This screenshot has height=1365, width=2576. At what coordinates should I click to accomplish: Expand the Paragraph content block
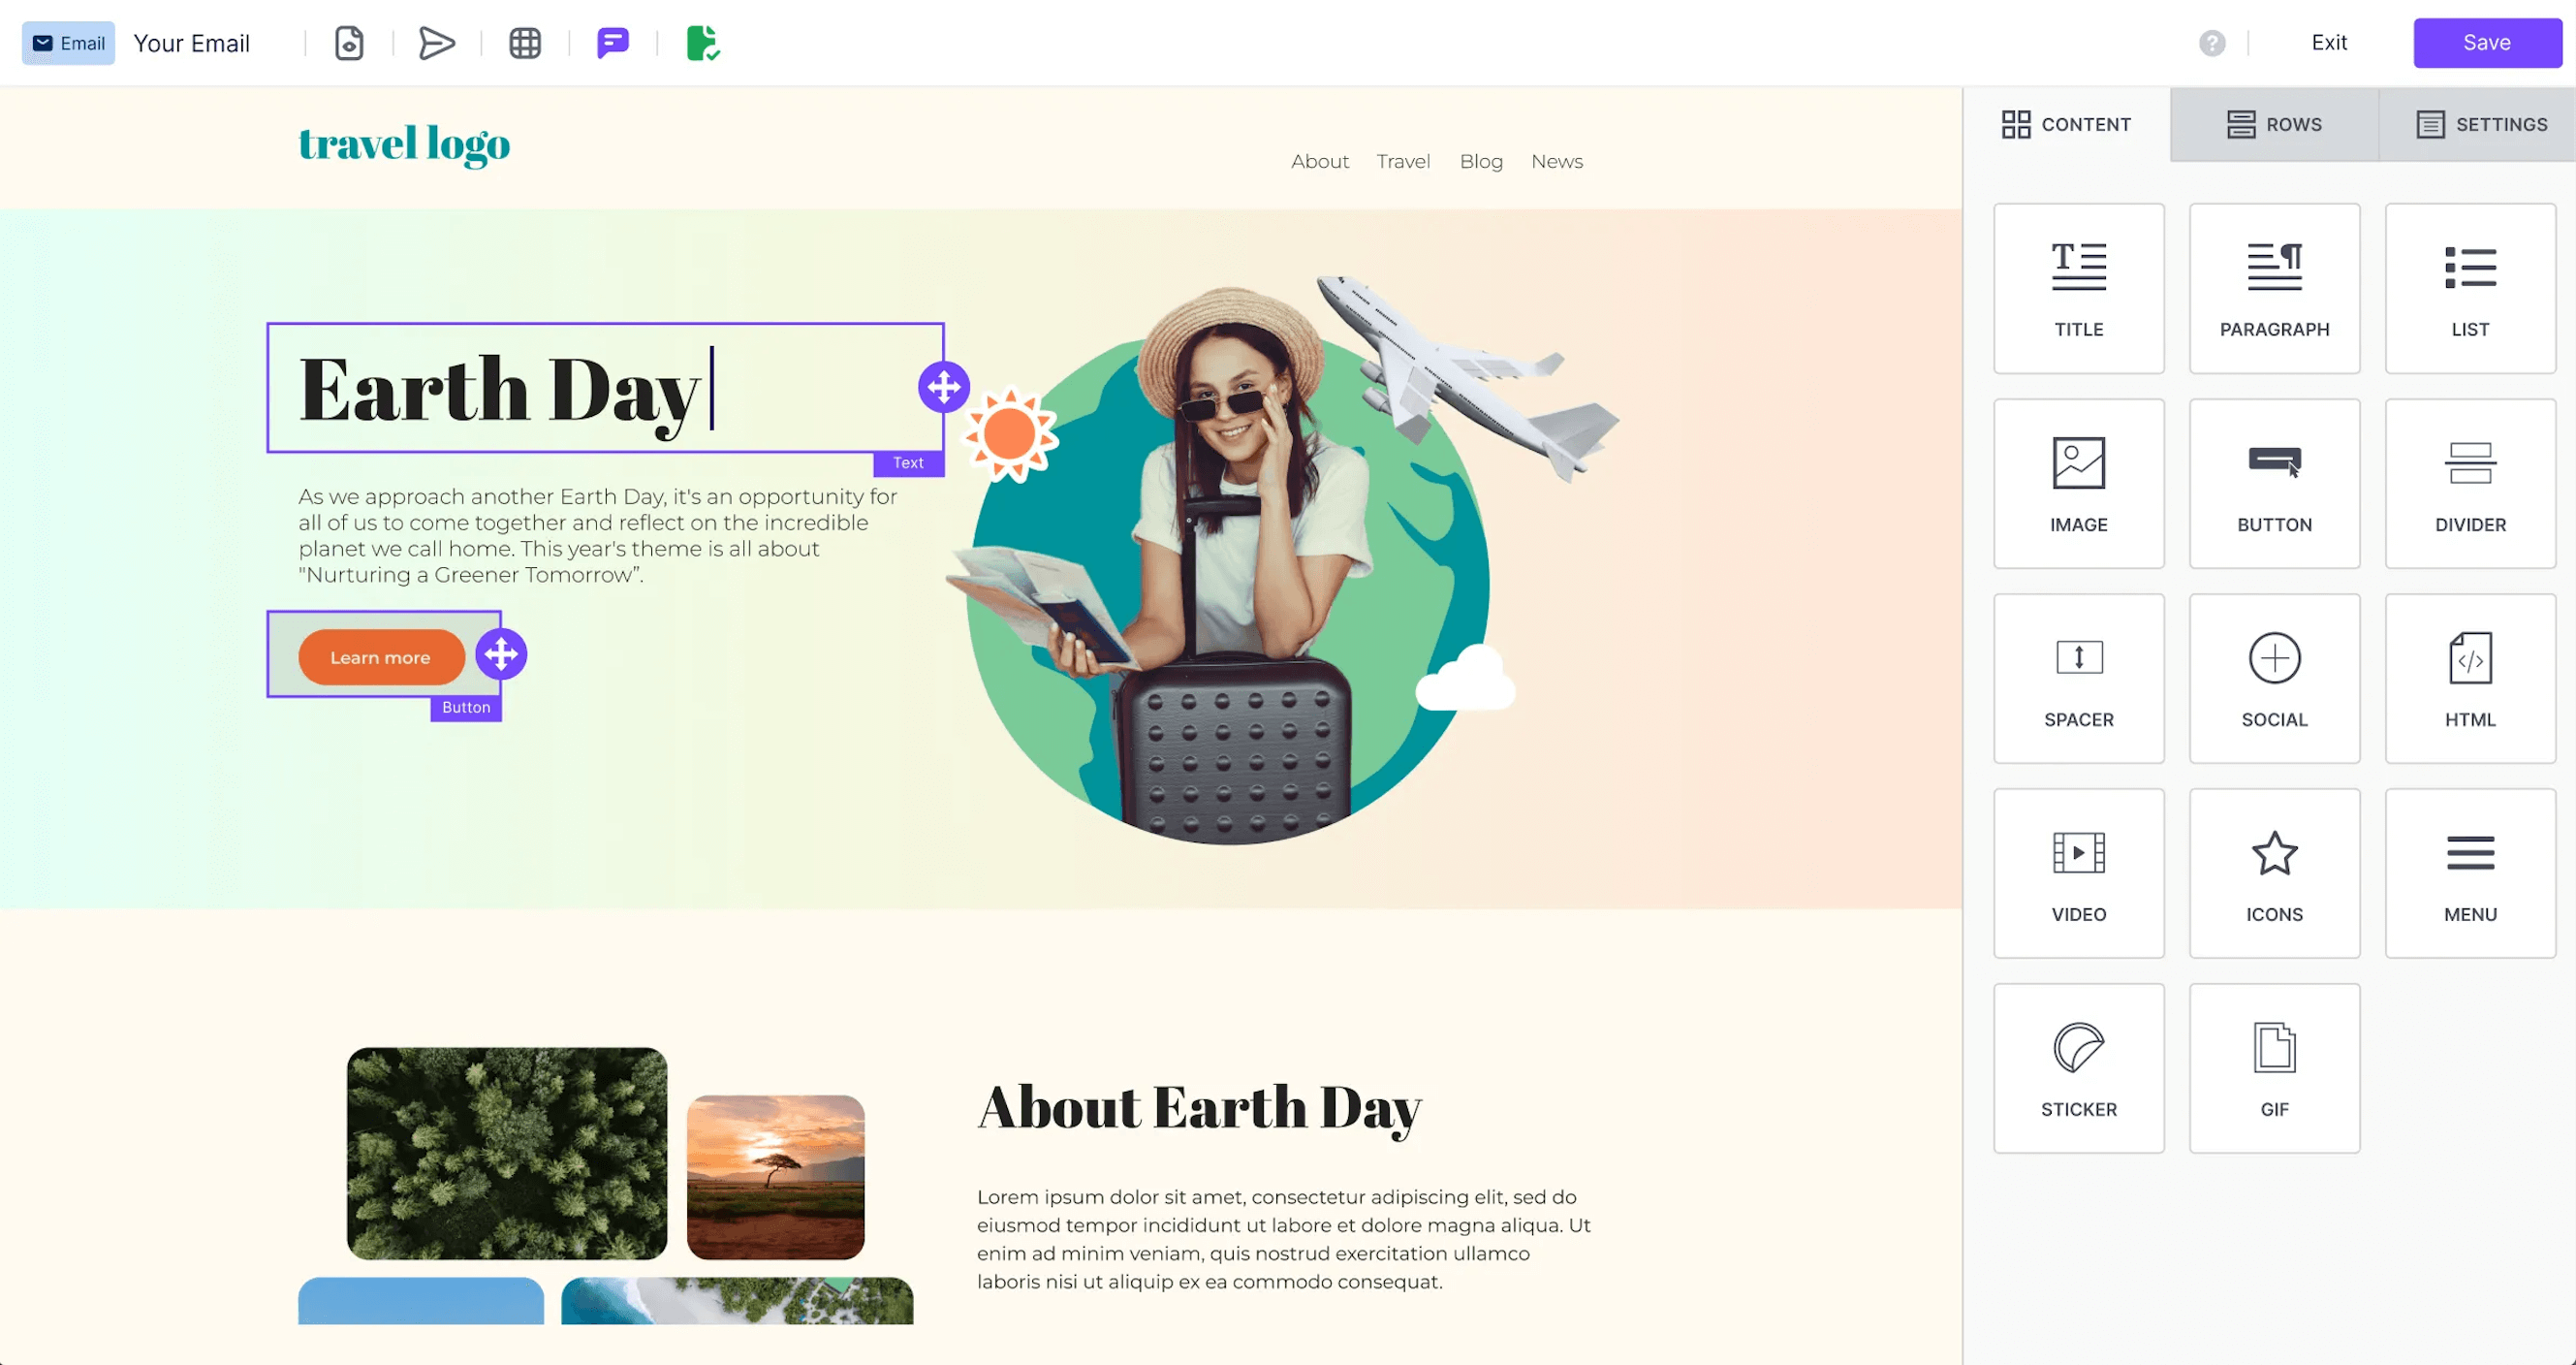click(2275, 286)
